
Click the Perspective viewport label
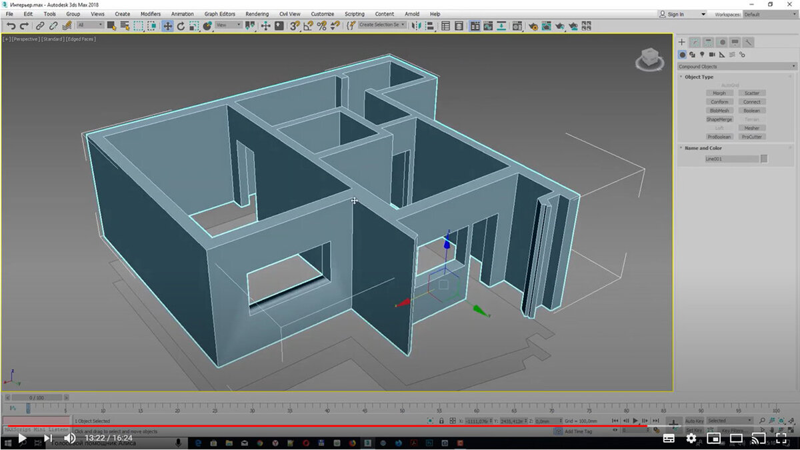[25, 39]
